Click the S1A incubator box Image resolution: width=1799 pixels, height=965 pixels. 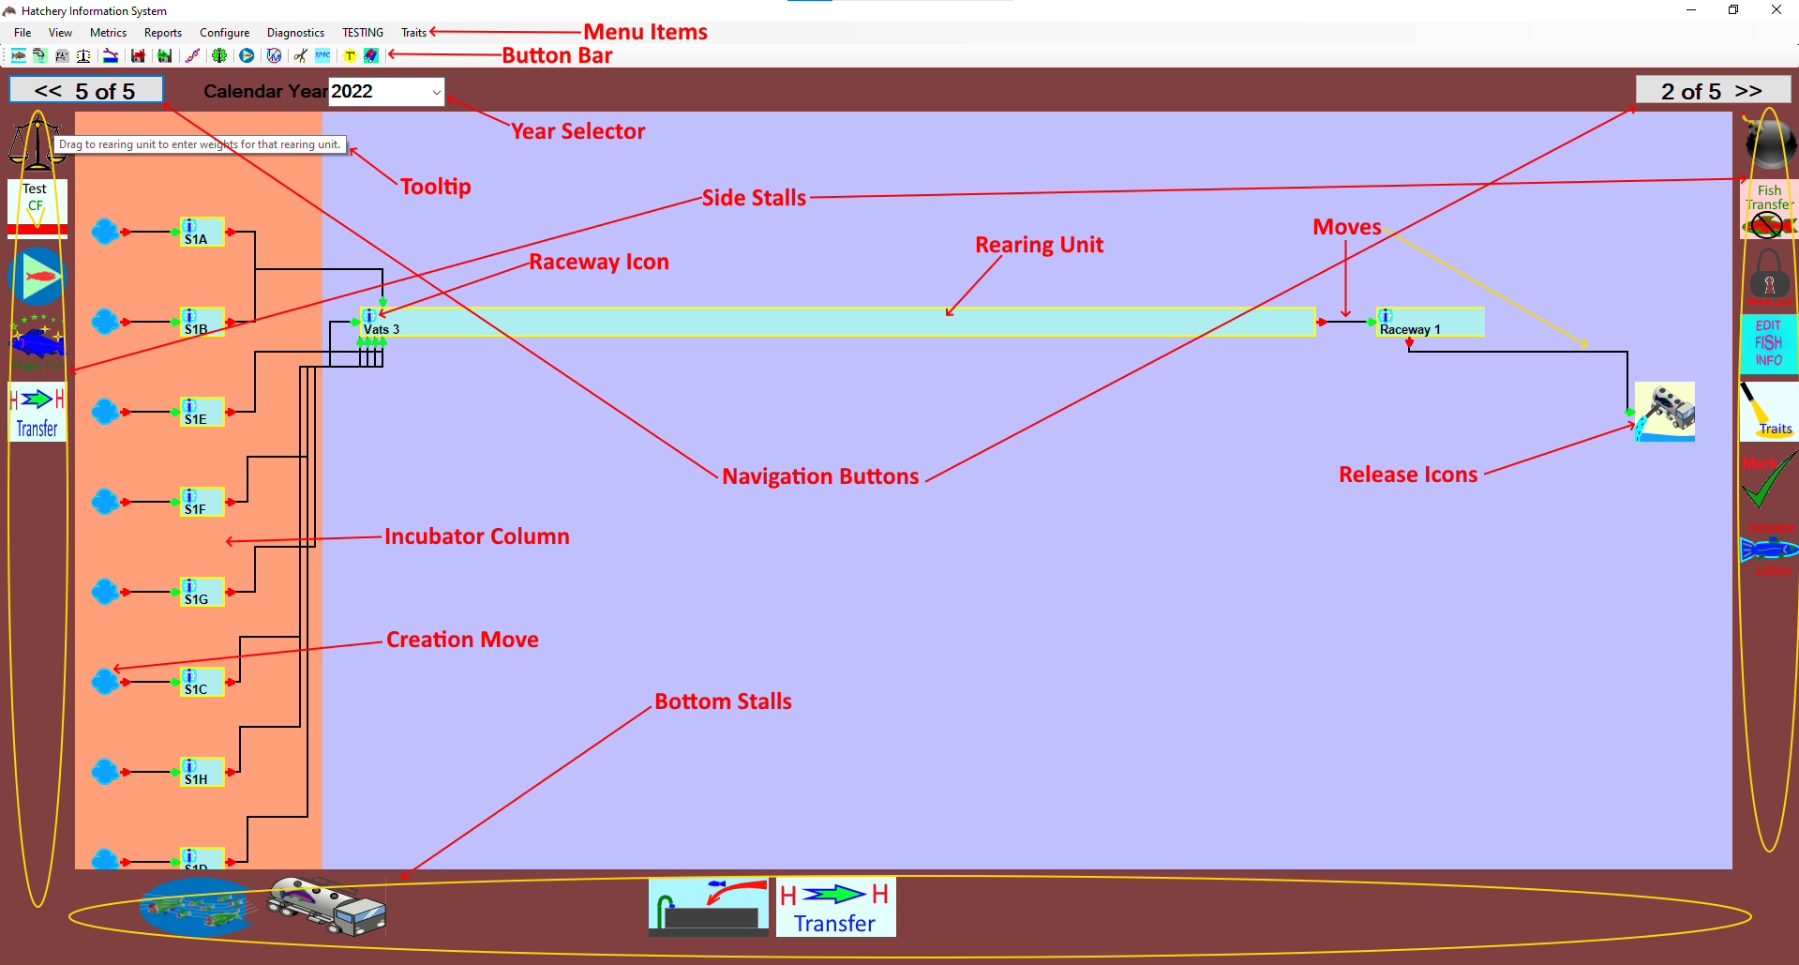(x=202, y=232)
